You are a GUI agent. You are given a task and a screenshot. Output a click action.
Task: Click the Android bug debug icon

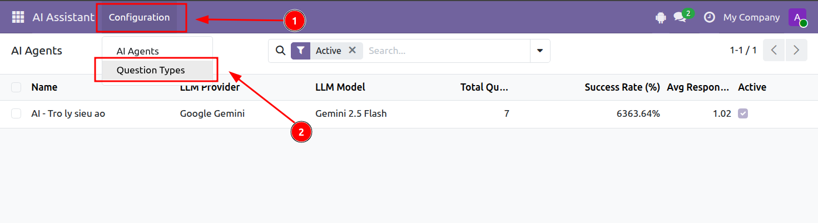[661, 18]
